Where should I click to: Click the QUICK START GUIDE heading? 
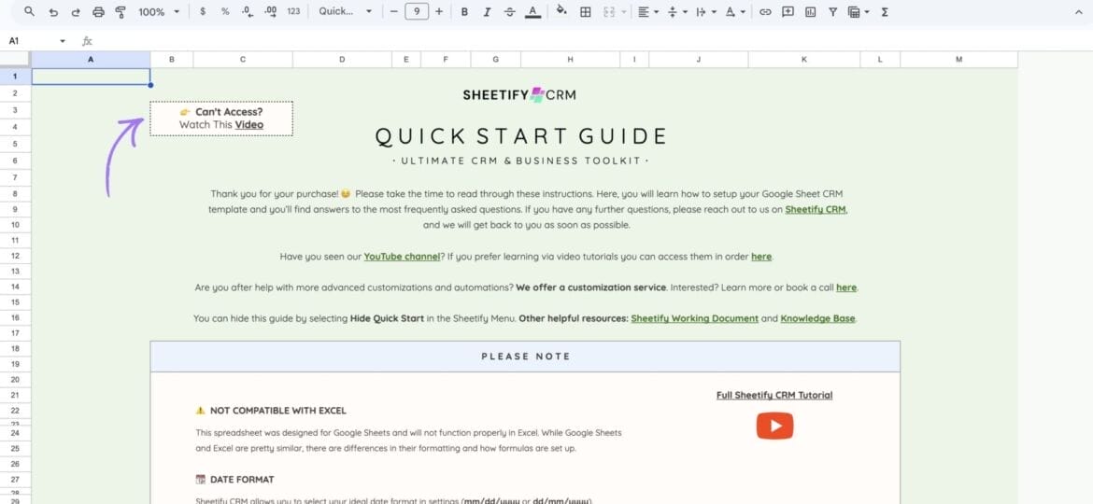(520, 135)
